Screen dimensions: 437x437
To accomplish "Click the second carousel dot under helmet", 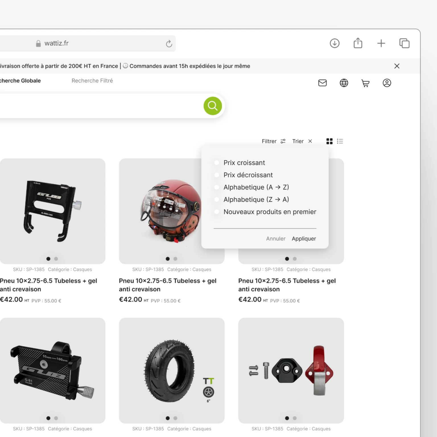I will pos(175,259).
